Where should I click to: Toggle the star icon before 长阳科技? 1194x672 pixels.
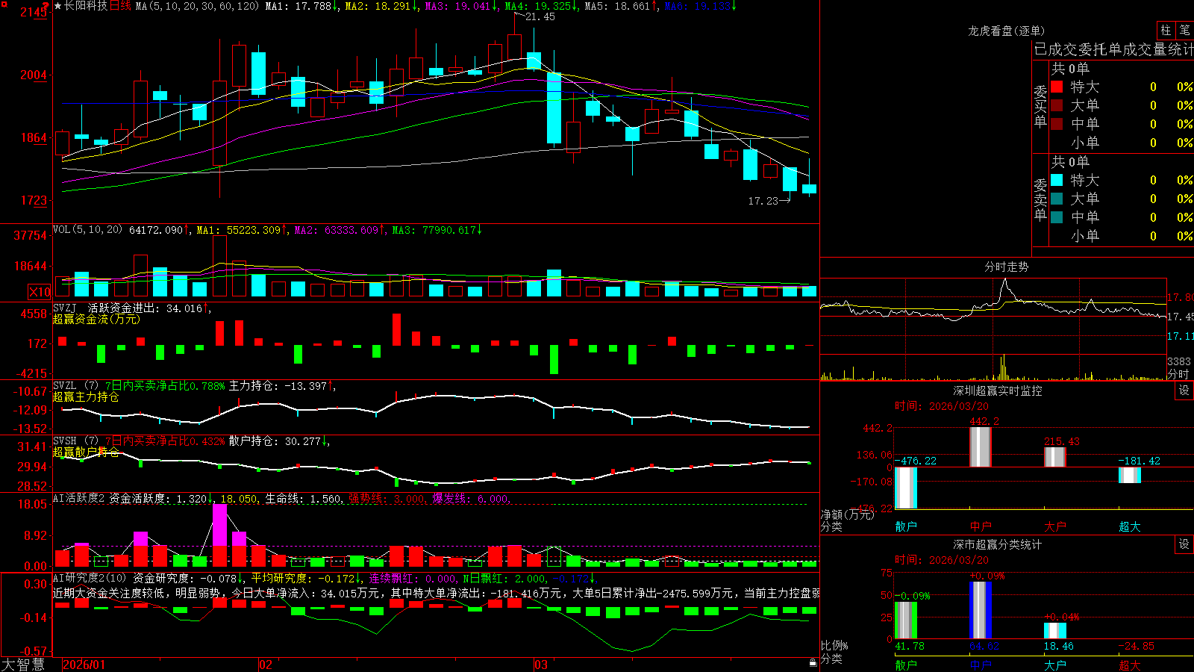58,6
